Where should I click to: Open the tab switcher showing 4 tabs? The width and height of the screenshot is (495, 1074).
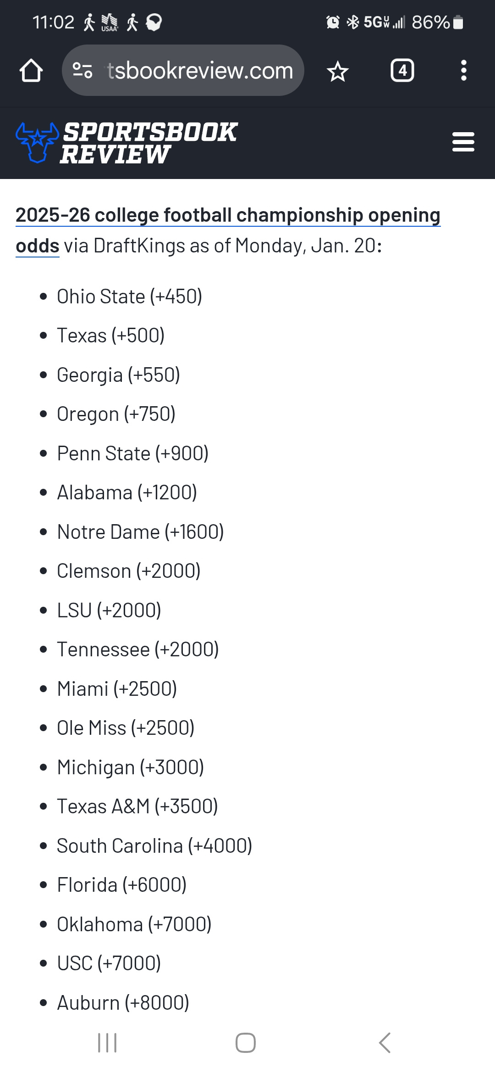(x=402, y=71)
